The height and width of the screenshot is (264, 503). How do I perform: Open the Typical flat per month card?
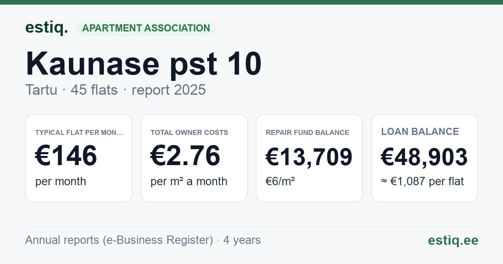point(79,158)
